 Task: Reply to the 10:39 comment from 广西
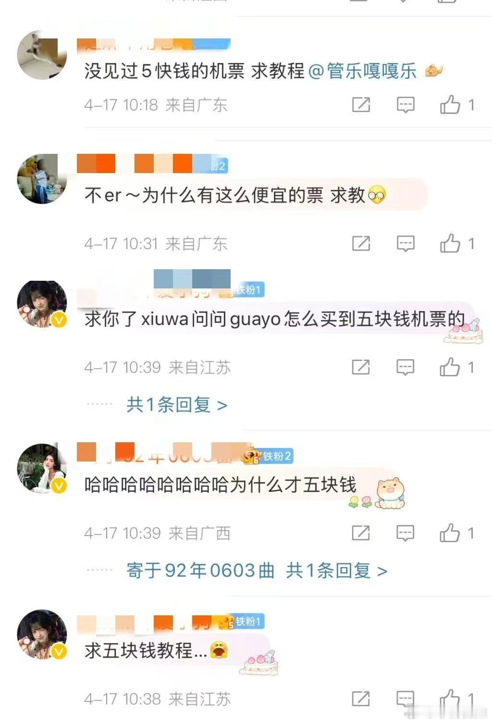(x=406, y=533)
